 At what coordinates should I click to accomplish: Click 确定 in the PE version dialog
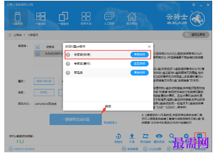108,106
